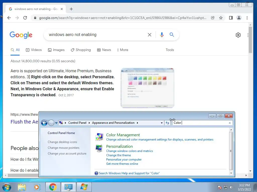Clear the Control Panel 'Color' search
This screenshot has width=257, height=192.
click(x=230, y=123)
